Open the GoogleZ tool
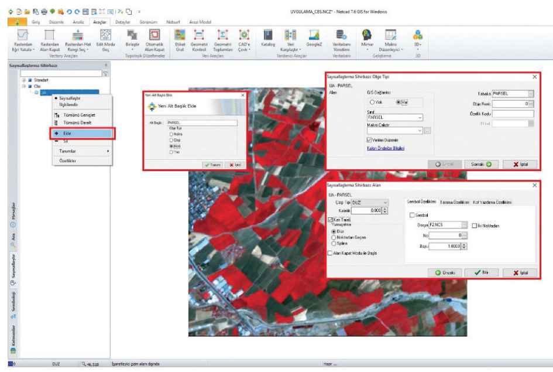This screenshot has height=372, width=553. click(314, 35)
